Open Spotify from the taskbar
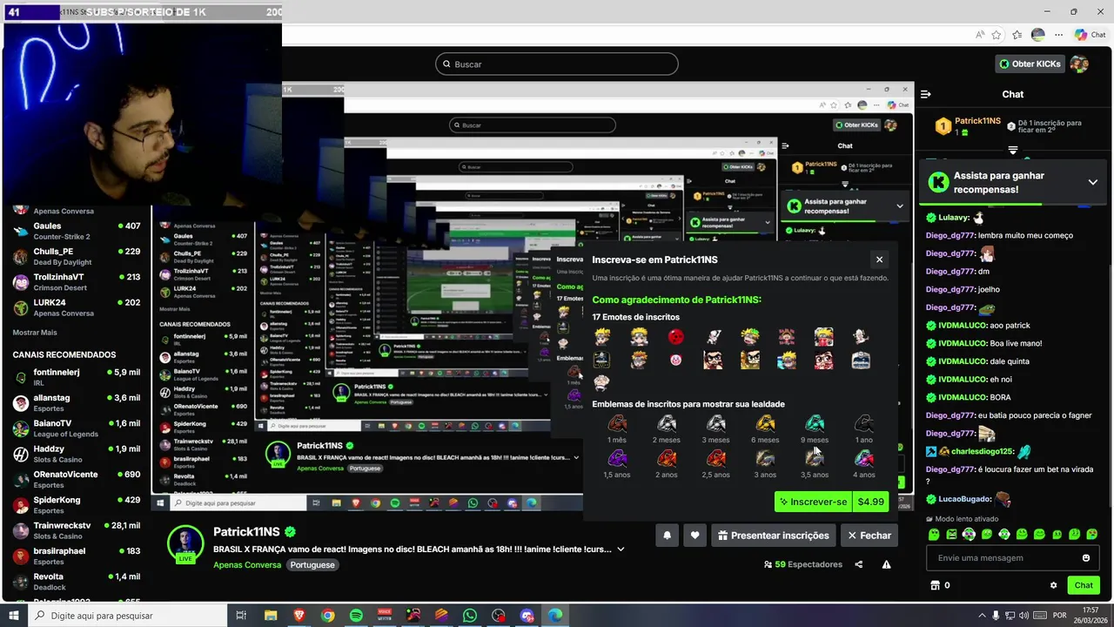Viewport: 1114px width, 627px height. click(356, 616)
